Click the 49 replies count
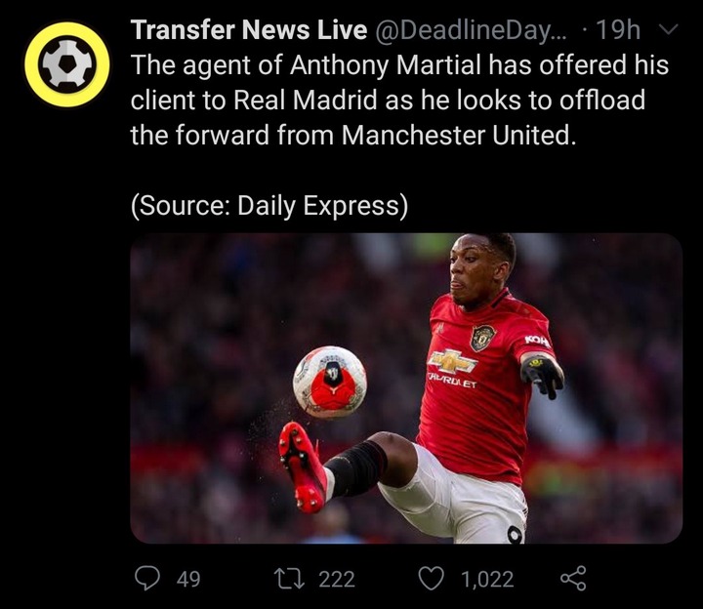Viewport: 703px width, 609px height. [188, 579]
